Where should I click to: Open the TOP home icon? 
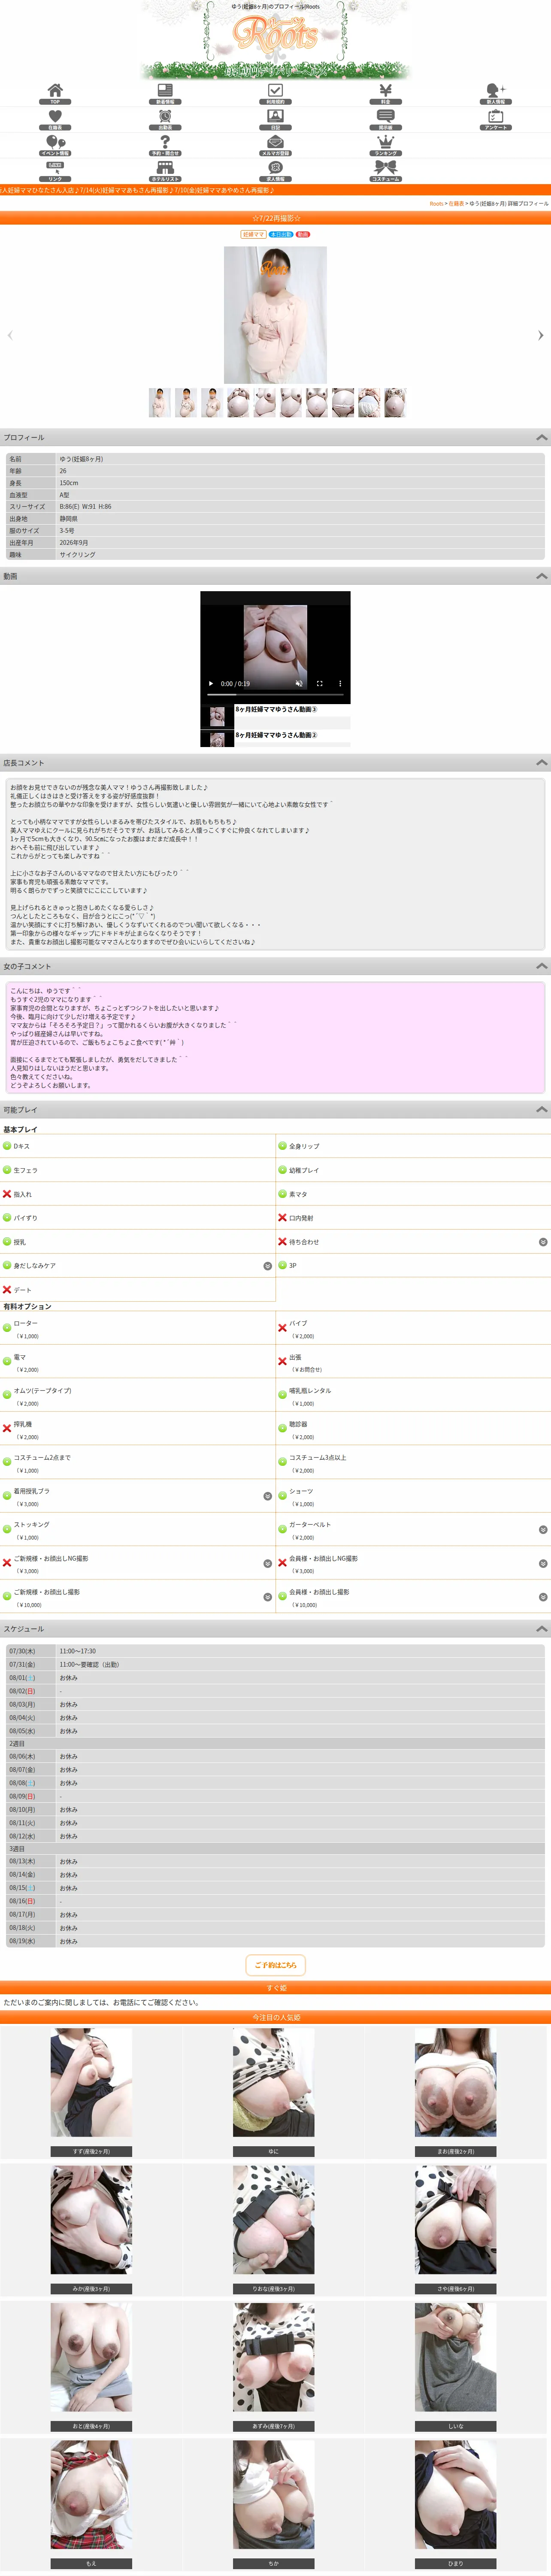pos(55,94)
